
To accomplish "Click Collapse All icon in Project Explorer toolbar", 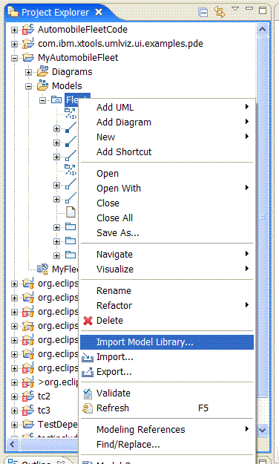I will point(203,13).
